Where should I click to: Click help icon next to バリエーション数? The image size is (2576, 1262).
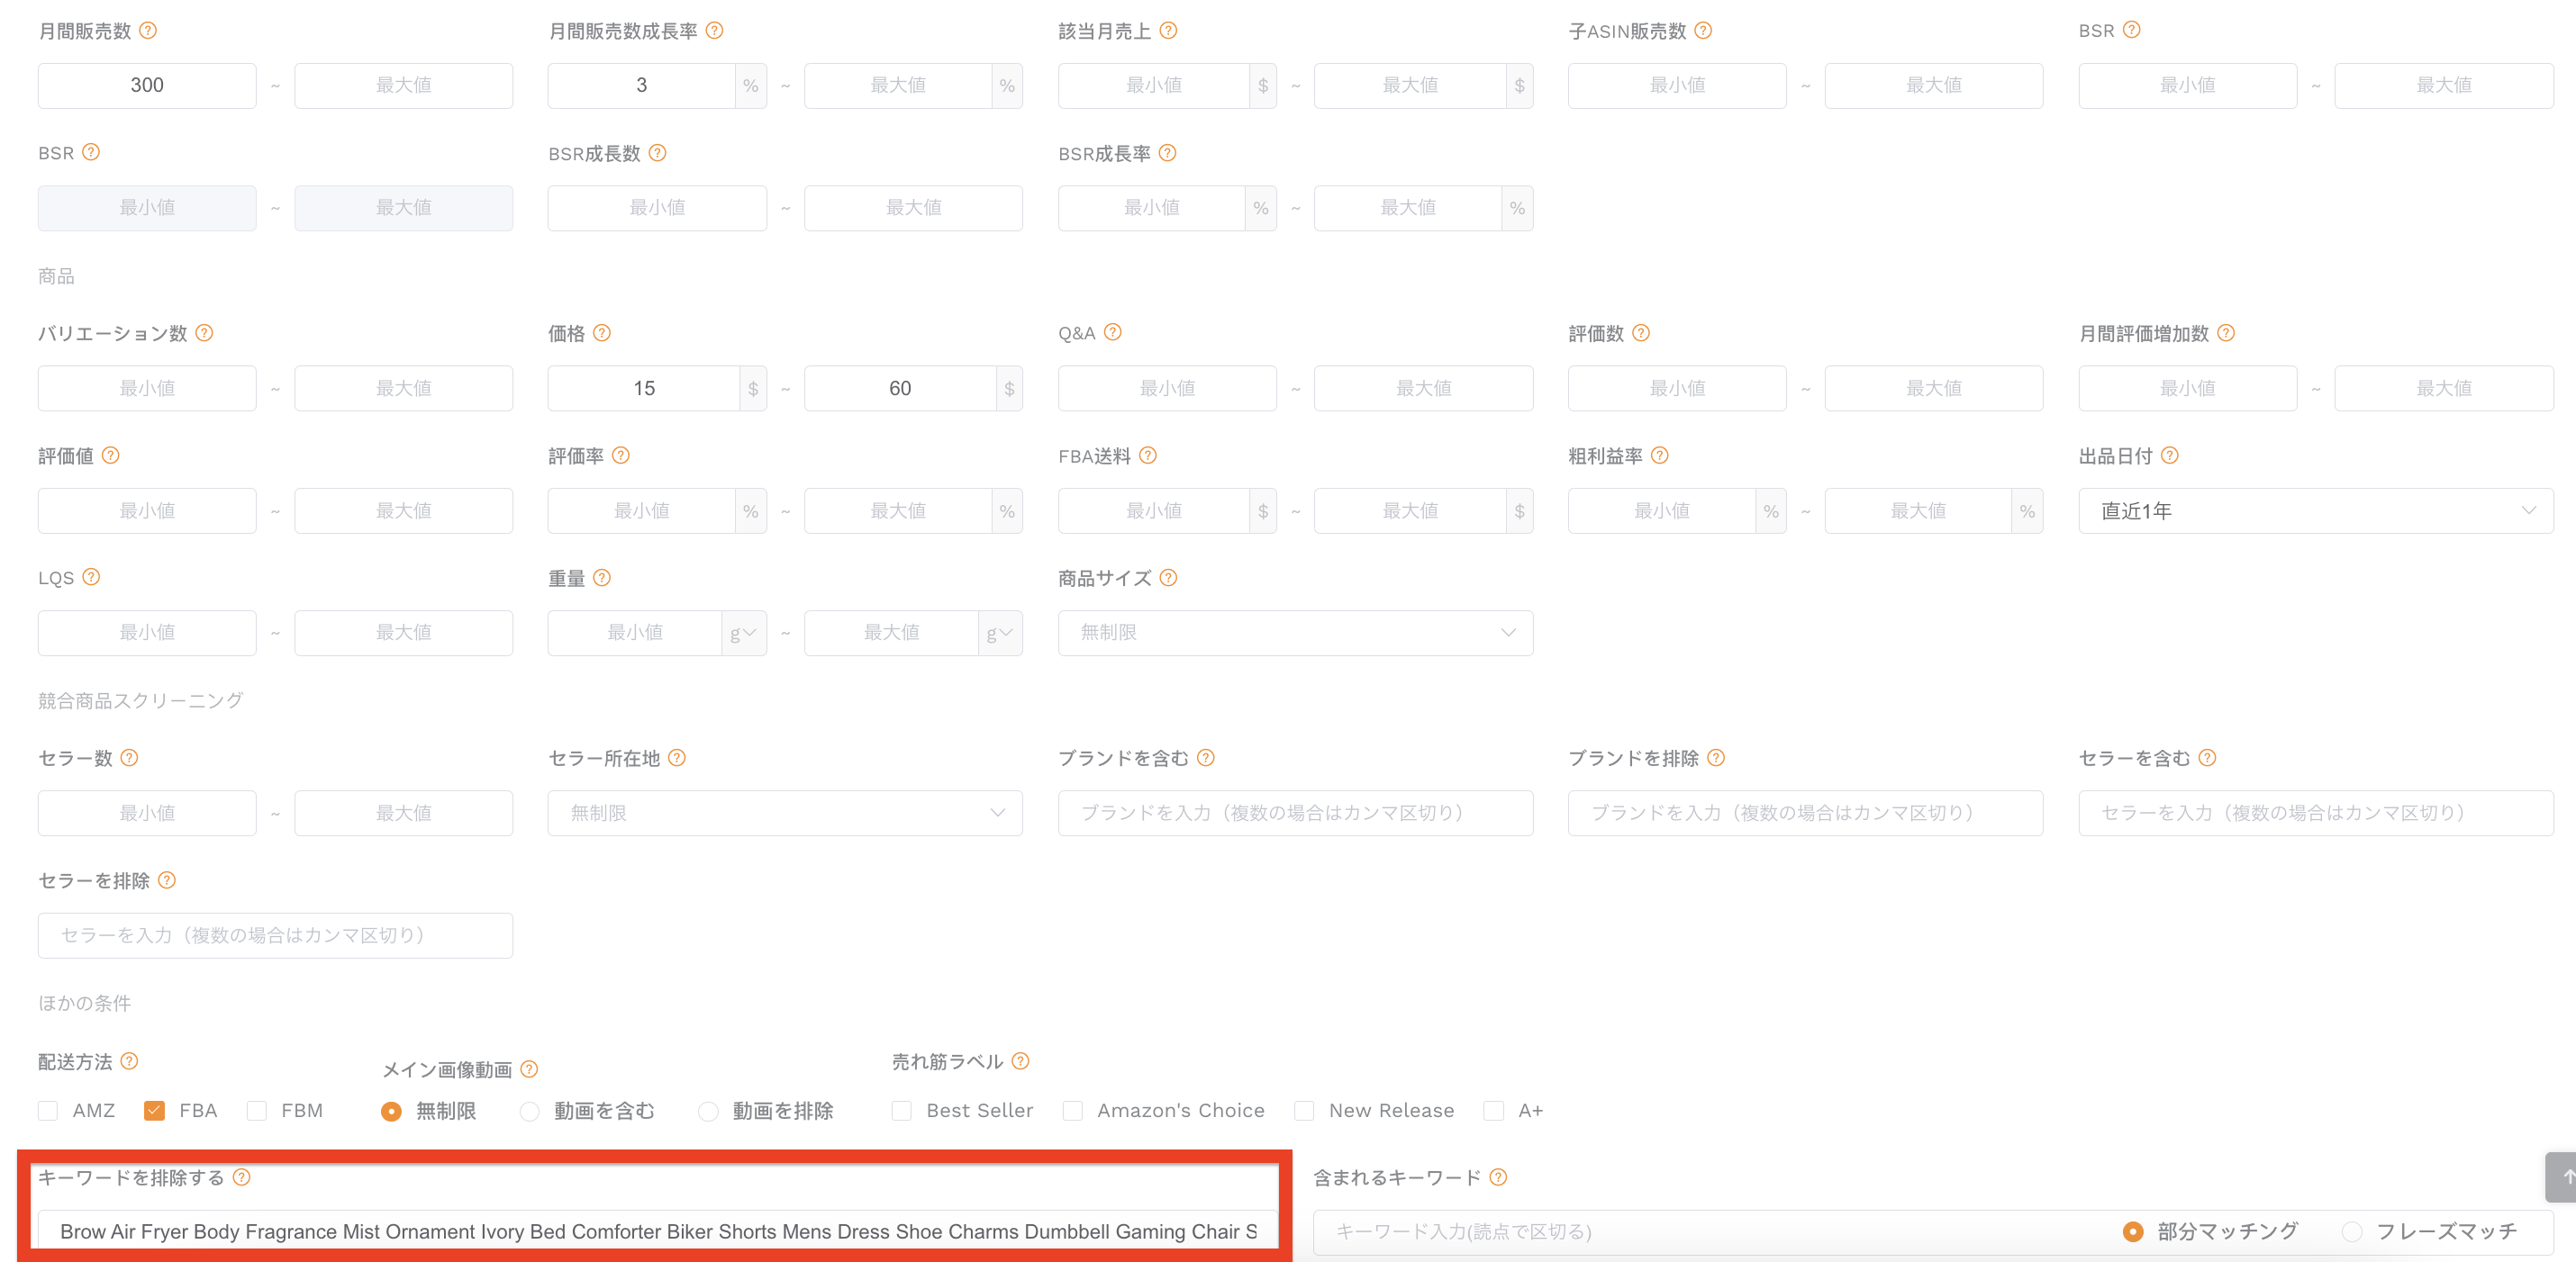(204, 333)
